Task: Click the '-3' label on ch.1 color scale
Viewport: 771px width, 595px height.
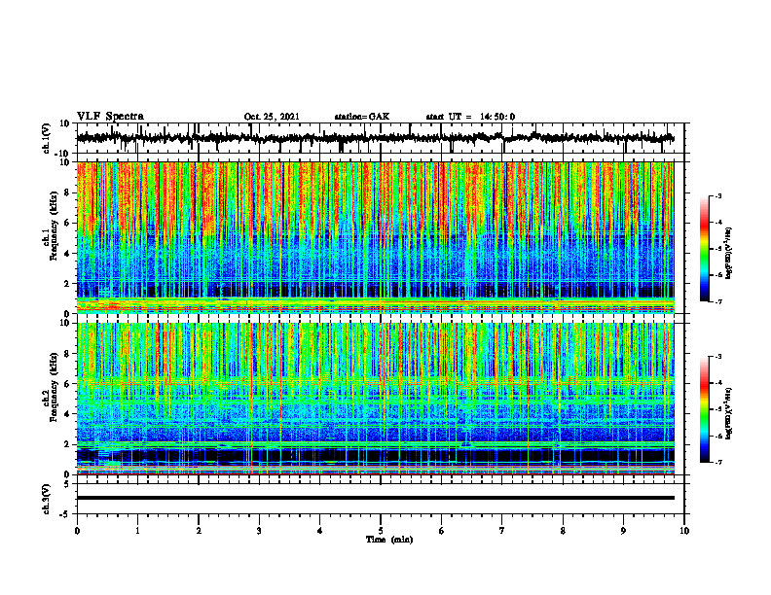Action: pyautogui.click(x=718, y=195)
